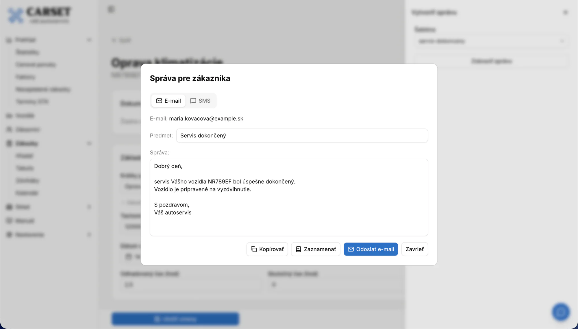Close dialog with Zavrieť button

(x=415, y=249)
